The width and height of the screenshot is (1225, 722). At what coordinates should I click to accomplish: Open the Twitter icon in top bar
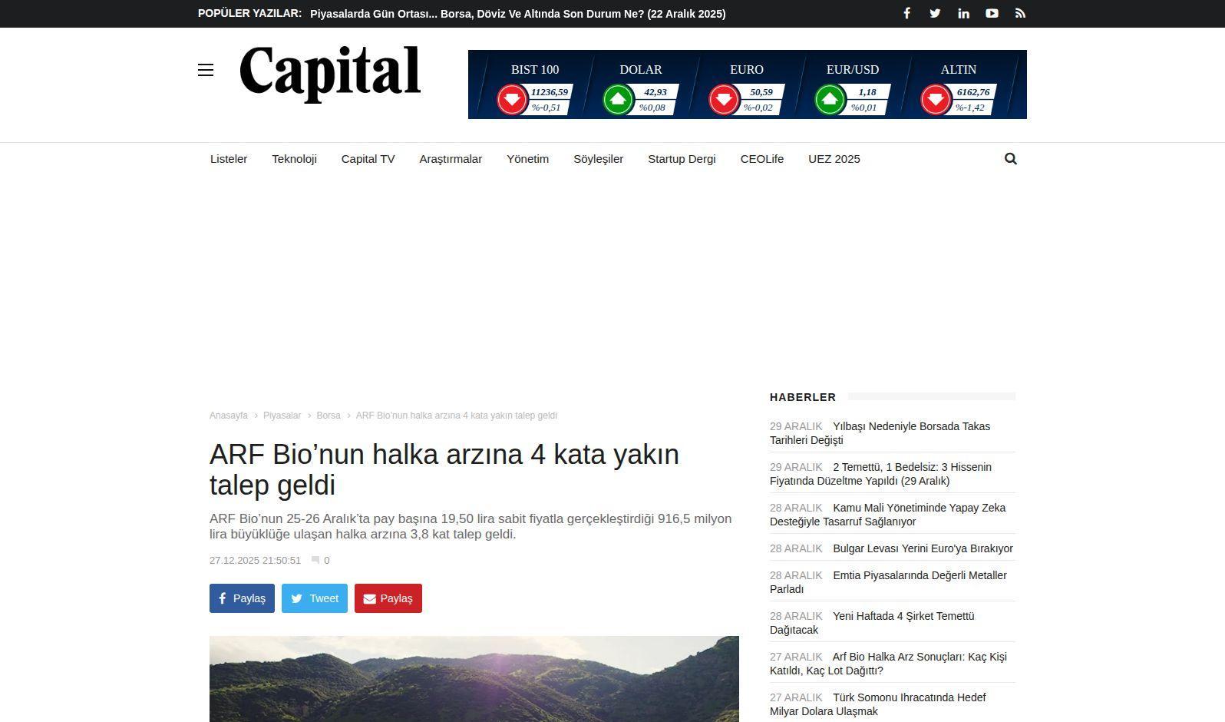pyautogui.click(x=935, y=14)
